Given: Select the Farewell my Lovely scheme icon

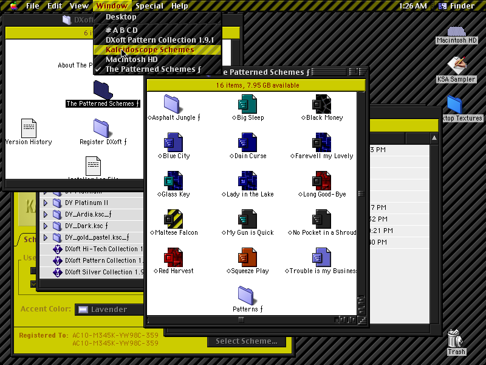Looking at the screenshot, I should point(321,142).
